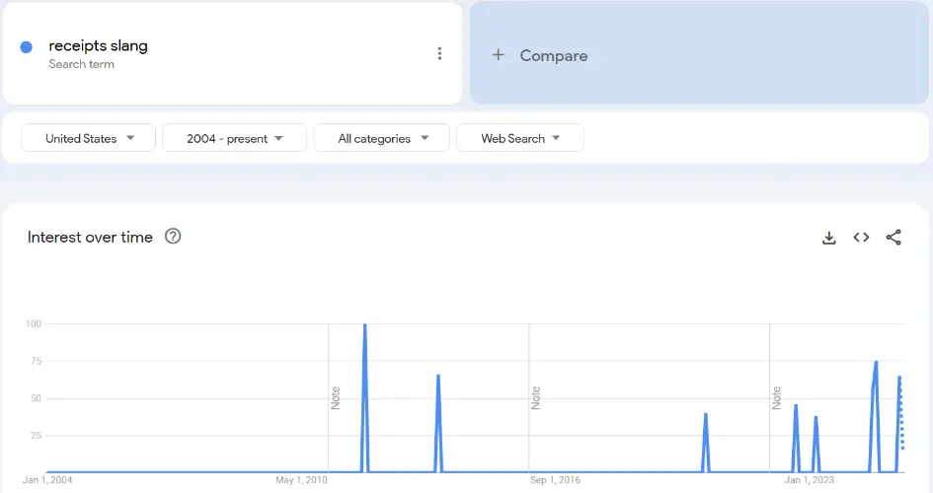Open the embed code icon

[861, 237]
